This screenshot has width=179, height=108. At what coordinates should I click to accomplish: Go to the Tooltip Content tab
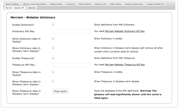85,4
